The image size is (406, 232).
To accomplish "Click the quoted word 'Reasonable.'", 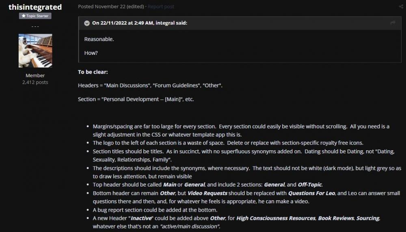I will coord(99,39).
